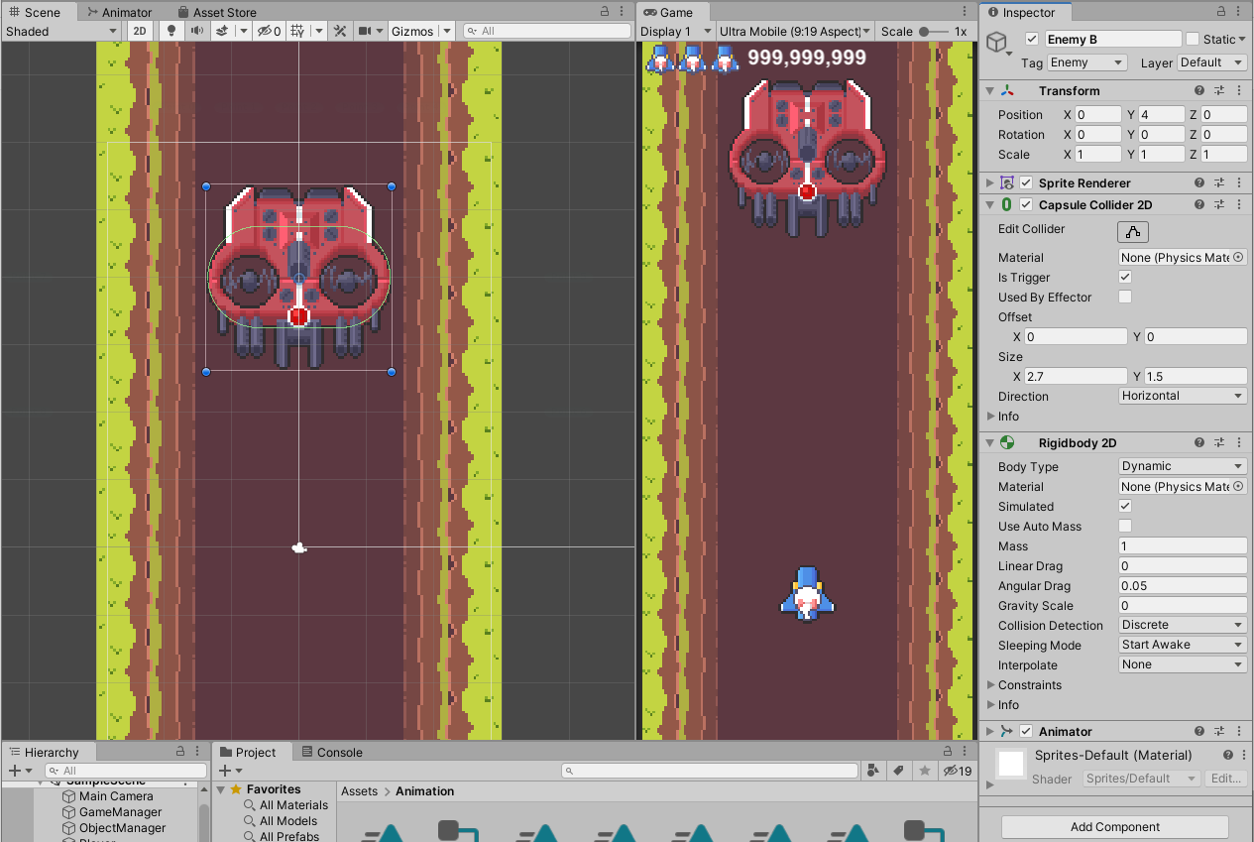The height and width of the screenshot is (842, 1254).
Task: Toggle Enemy B active checkbox
Action: (x=1032, y=39)
